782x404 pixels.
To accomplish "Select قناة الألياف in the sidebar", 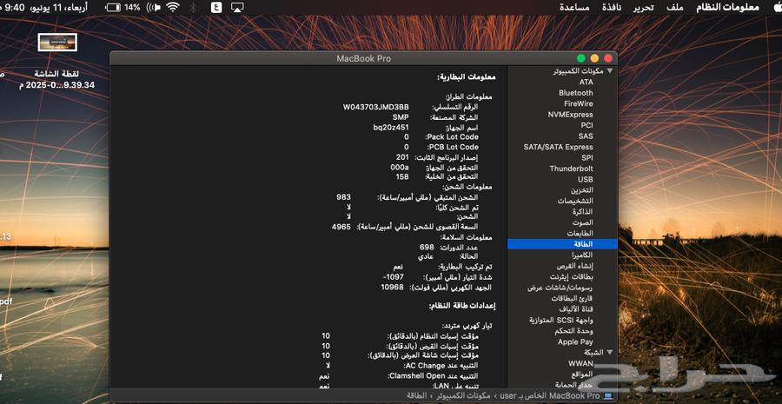I will point(574,309).
